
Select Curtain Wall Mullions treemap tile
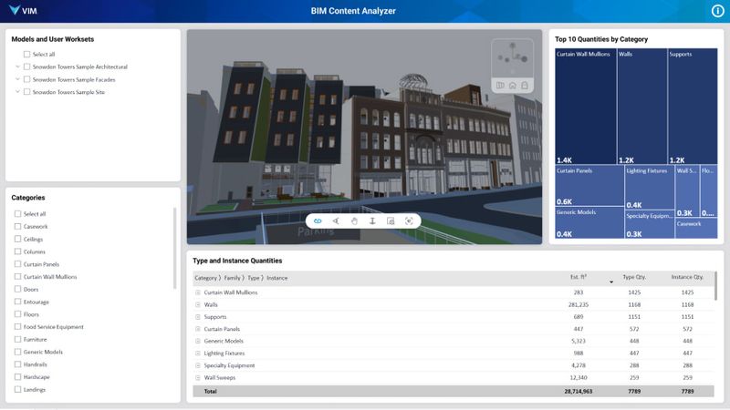(x=586, y=107)
